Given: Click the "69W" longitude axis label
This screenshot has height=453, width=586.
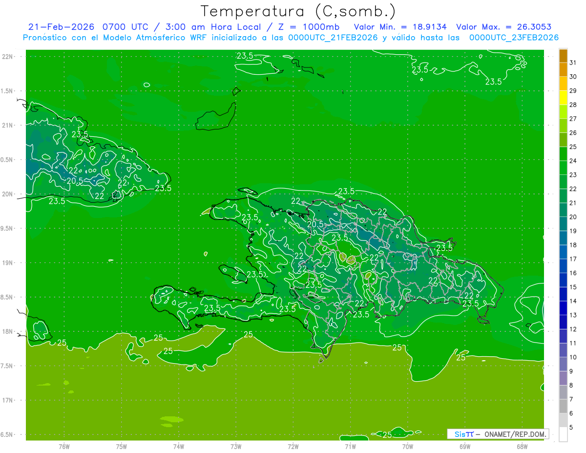Looking at the screenshot, I should [465, 447].
